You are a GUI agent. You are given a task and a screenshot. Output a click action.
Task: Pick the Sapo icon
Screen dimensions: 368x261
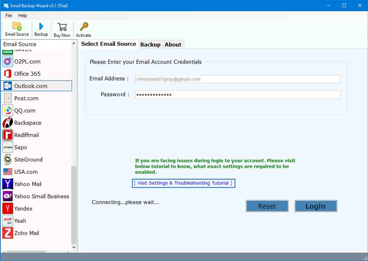point(8,147)
